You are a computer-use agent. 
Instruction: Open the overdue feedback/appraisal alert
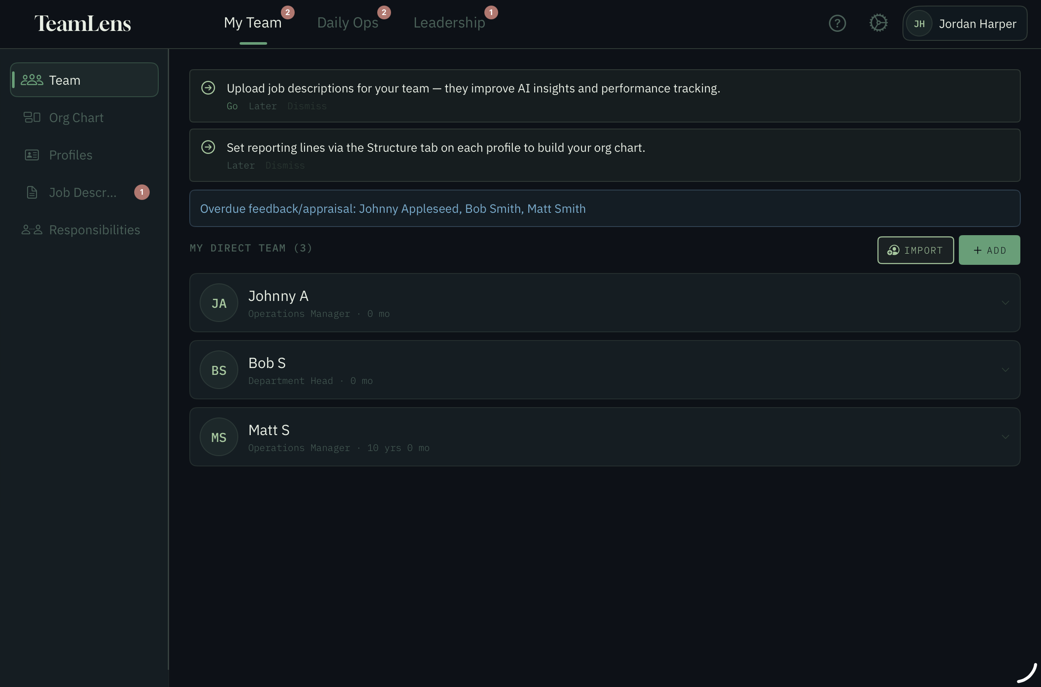coord(605,209)
